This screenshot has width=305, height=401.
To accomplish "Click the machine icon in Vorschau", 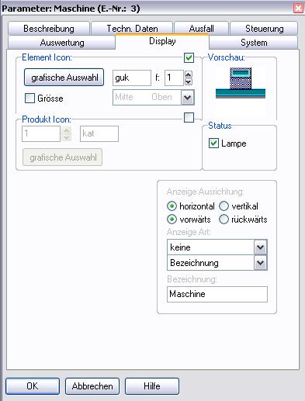I will coord(241,83).
